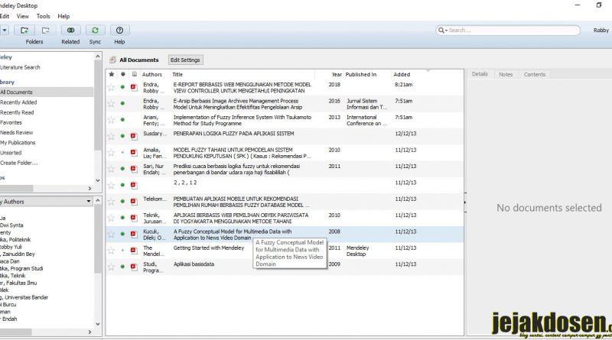
Task: Open PDF icon for Getting Started with Mendeley
Action: 134,251
